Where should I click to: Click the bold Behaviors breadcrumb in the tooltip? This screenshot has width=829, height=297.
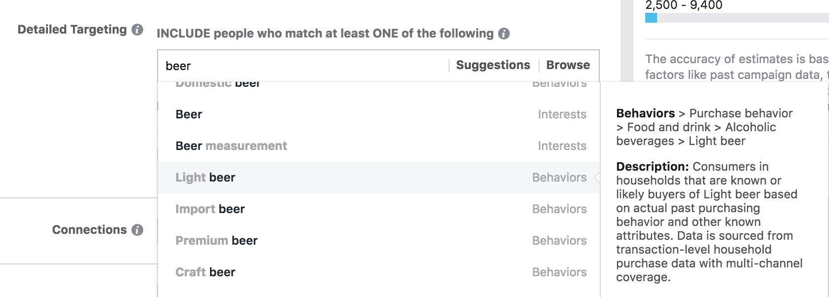click(645, 113)
